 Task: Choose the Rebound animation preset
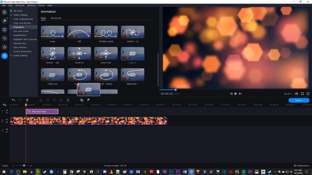point(133,74)
